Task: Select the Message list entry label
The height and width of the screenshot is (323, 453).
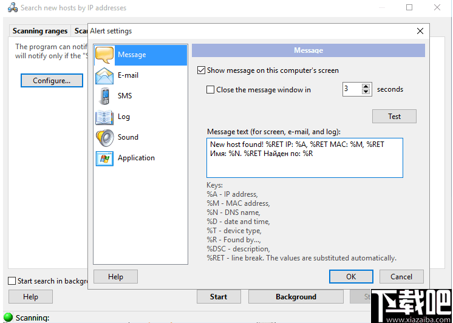Action: click(x=132, y=55)
